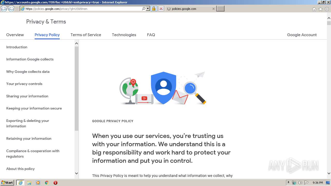Jump to Introduction section
331x186 pixels.
[x=17, y=47]
